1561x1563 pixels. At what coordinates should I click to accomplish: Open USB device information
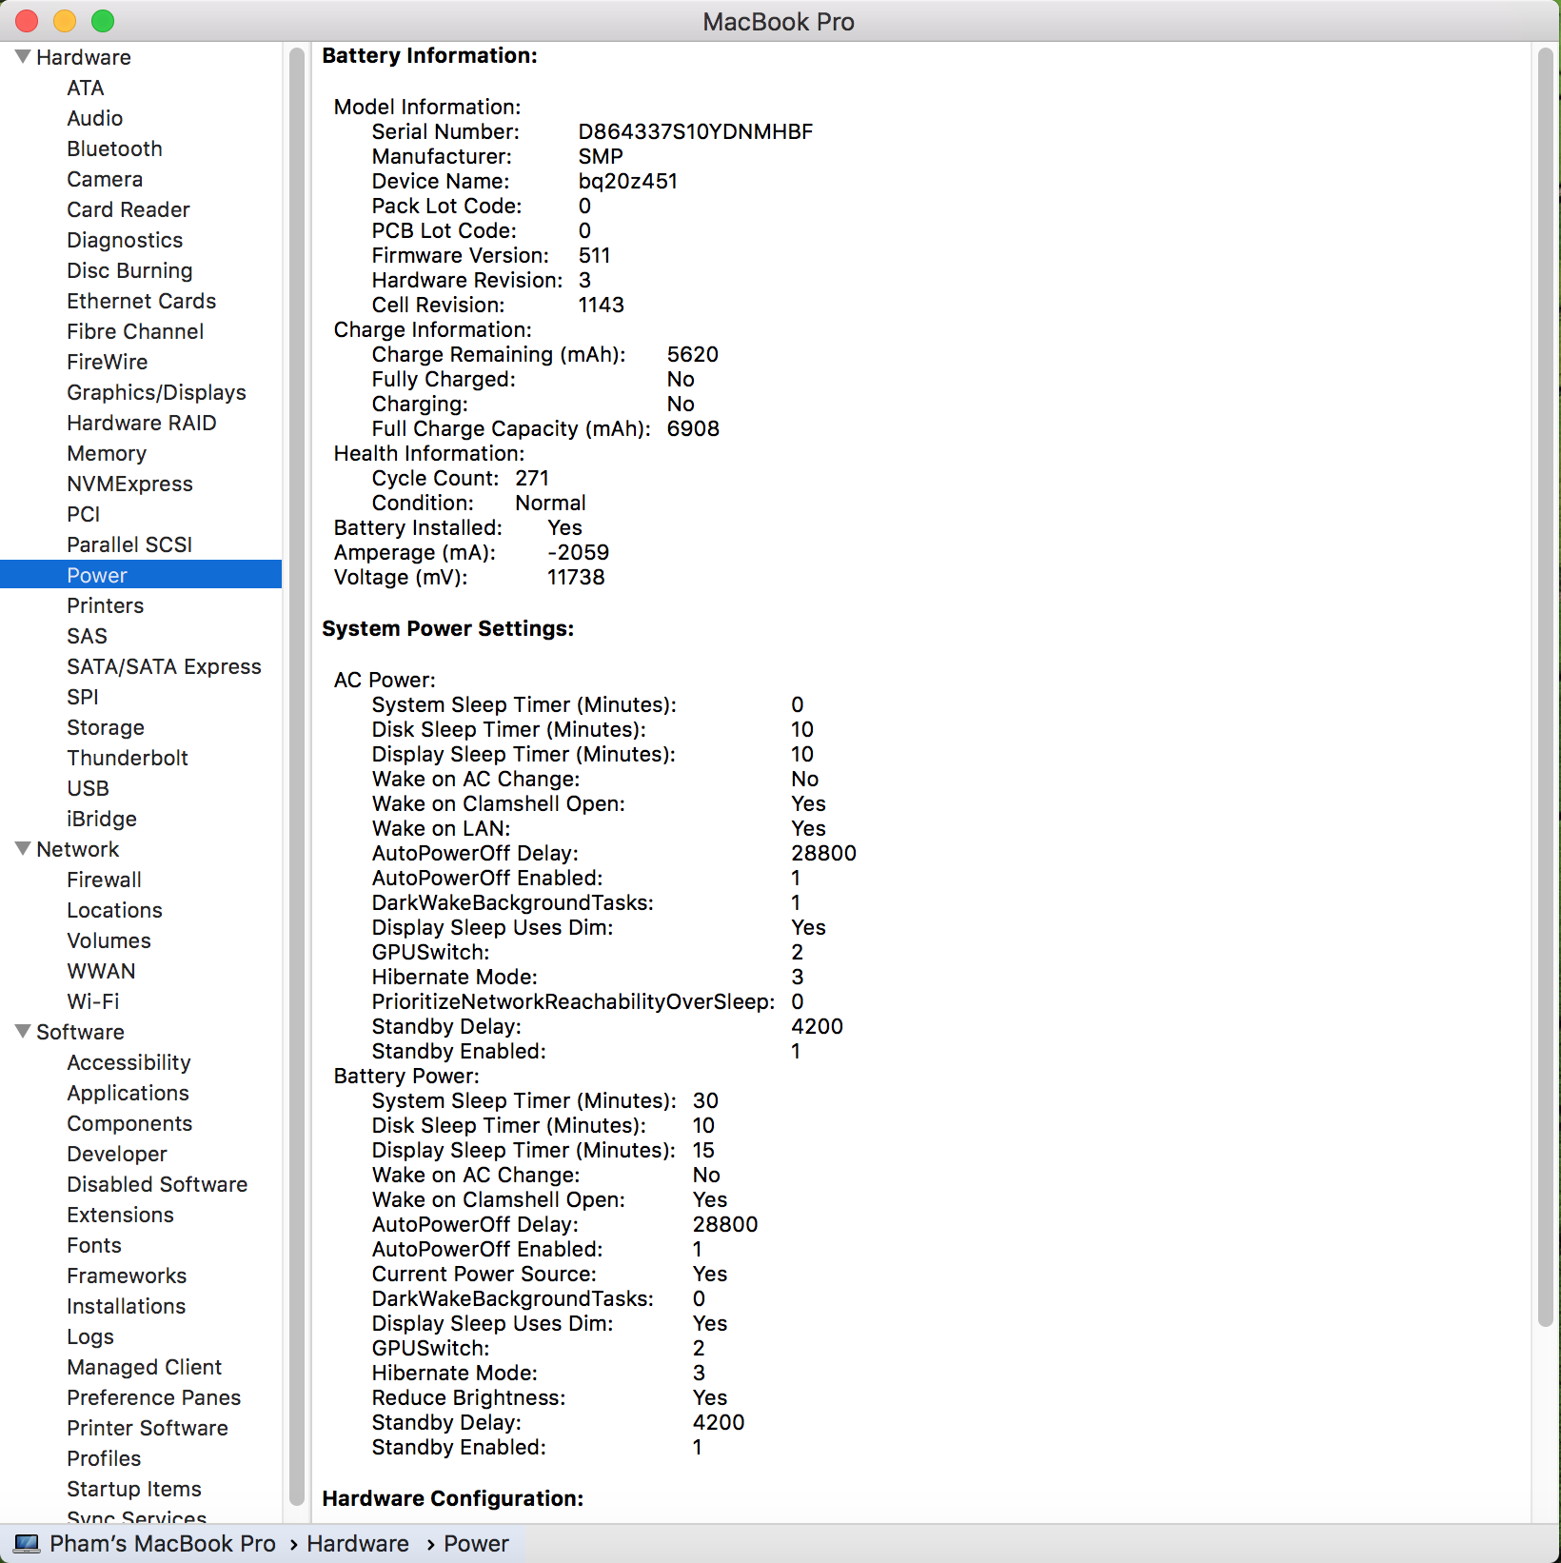pos(88,788)
